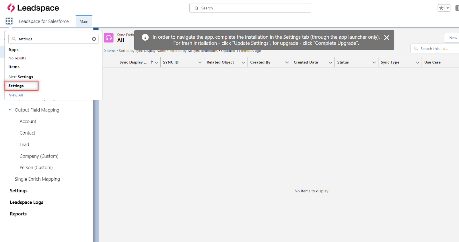This screenshot has width=459, height=242.
Task: Select the Main tab
Action: coord(84,21)
